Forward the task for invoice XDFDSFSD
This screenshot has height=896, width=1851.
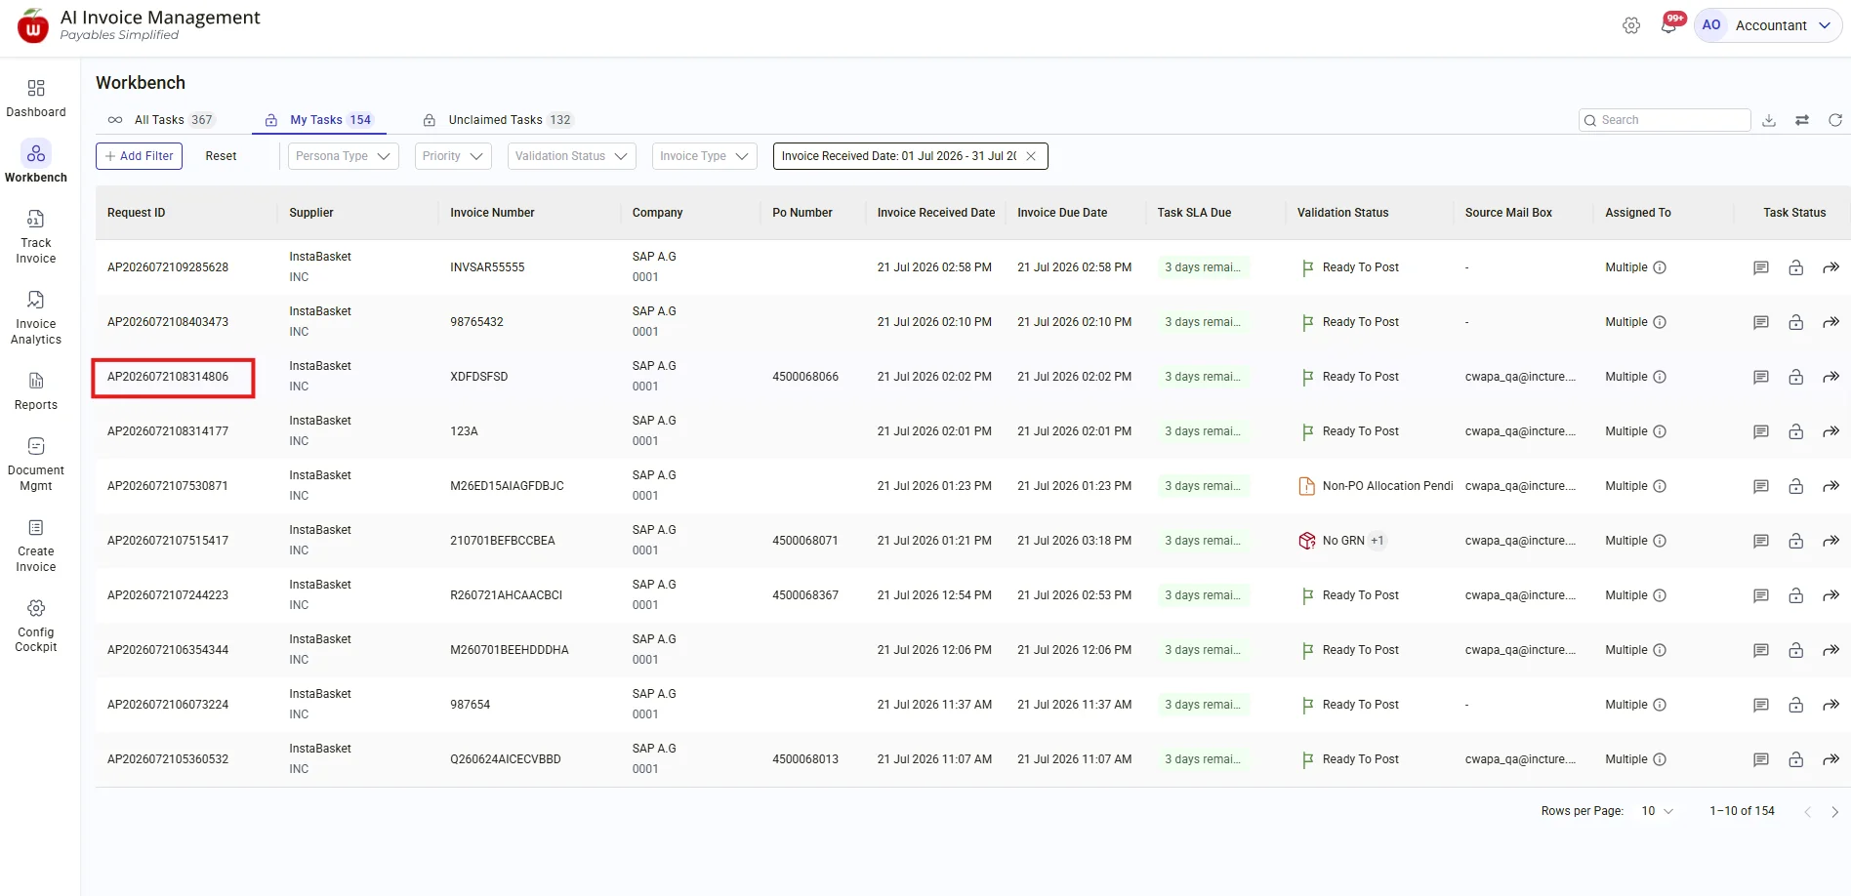1830,377
